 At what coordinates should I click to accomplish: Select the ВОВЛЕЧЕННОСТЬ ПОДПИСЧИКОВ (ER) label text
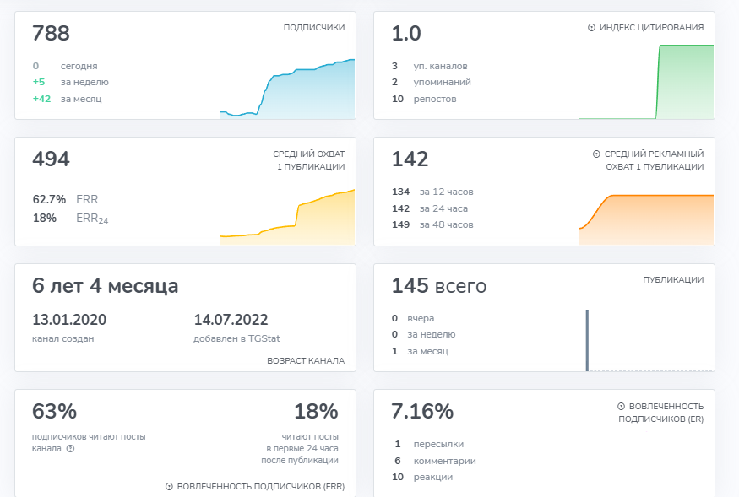point(661,413)
